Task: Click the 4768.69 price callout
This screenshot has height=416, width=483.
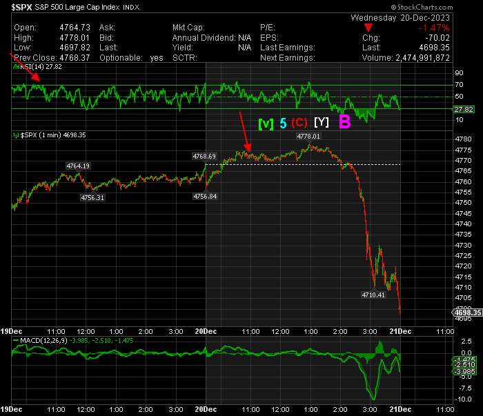Action: [x=204, y=157]
